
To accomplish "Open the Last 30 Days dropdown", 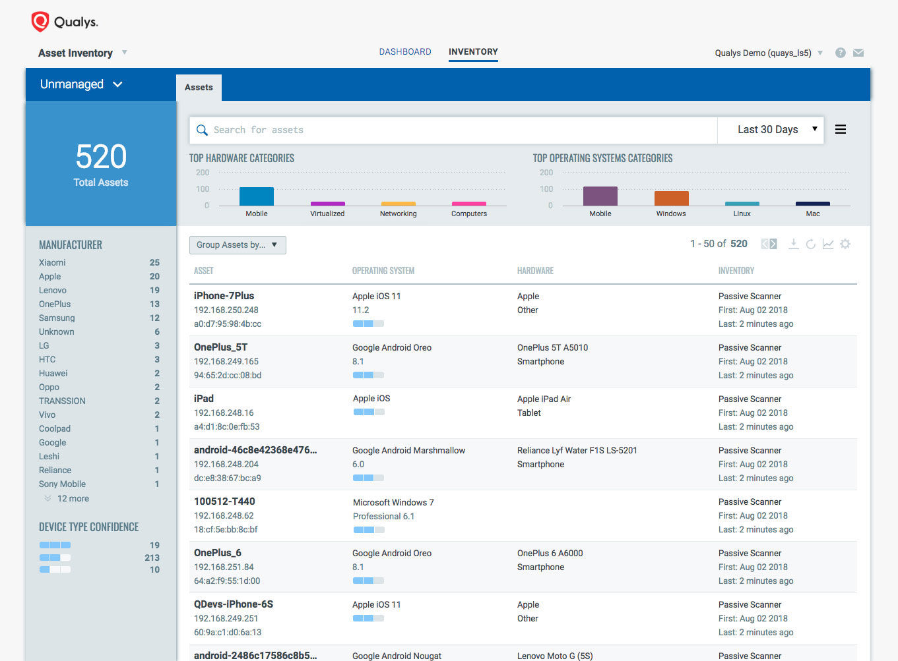I will [x=777, y=130].
